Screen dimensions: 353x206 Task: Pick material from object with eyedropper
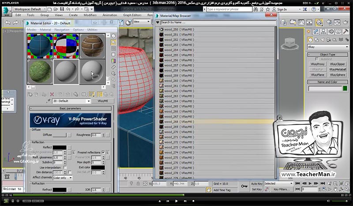(x=48, y=101)
